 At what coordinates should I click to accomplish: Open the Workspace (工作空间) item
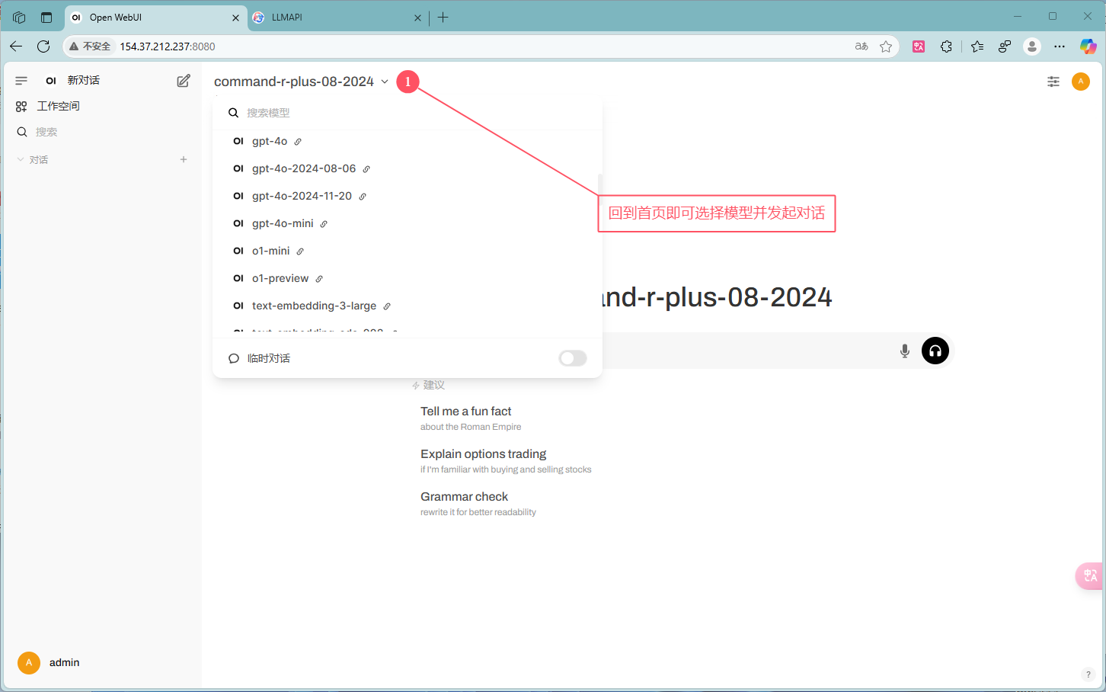(48, 106)
